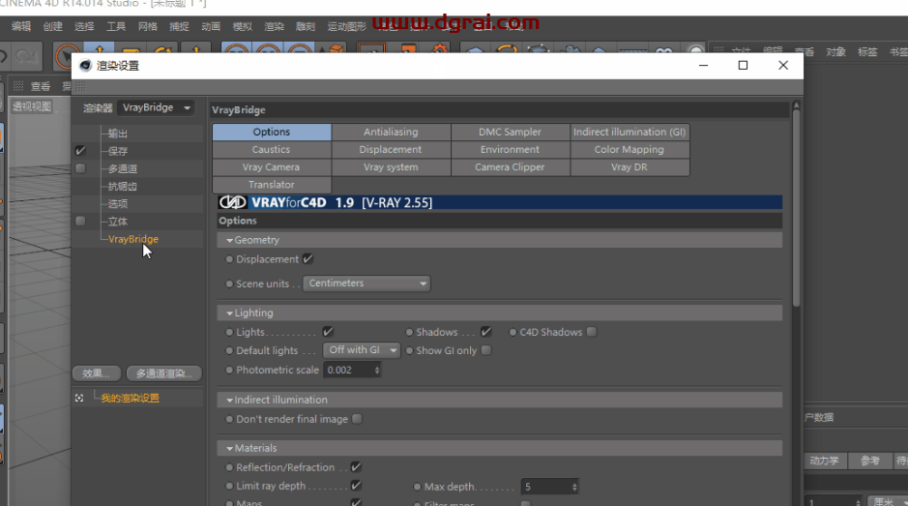Collapse the Geometry section
This screenshot has width=908, height=506.
click(230, 240)
